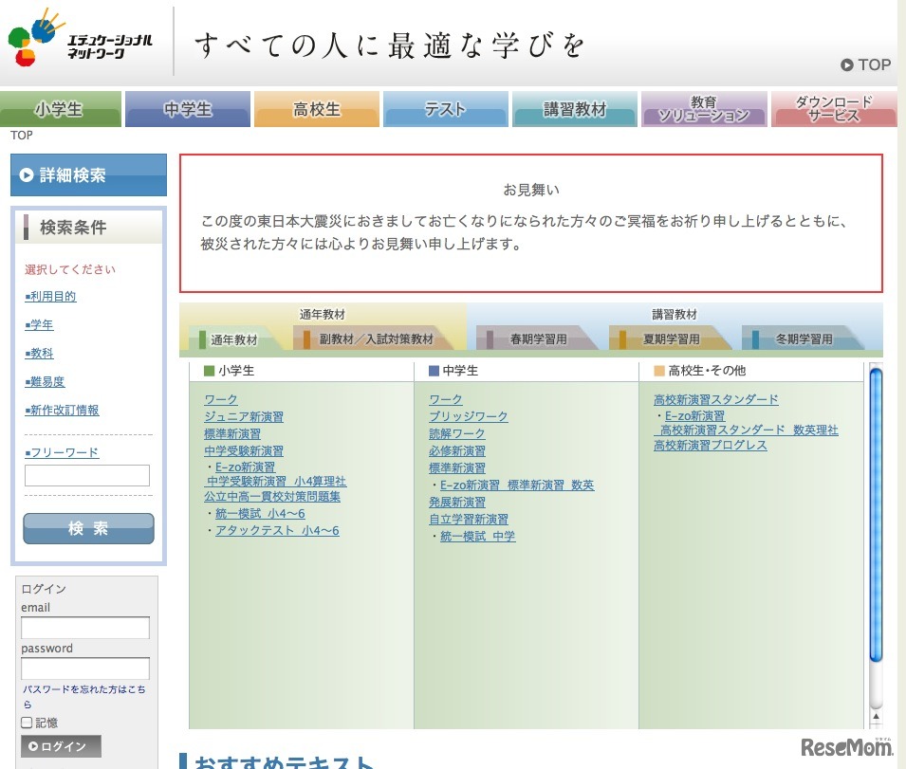This screenshot has height=769, width=906.
Task: Open the ワーク link under 小学生
Action: coord(220,399)
